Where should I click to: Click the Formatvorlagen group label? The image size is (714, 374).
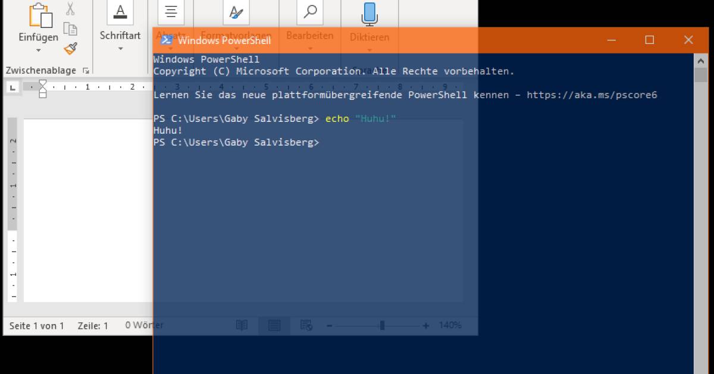point(236,36)
